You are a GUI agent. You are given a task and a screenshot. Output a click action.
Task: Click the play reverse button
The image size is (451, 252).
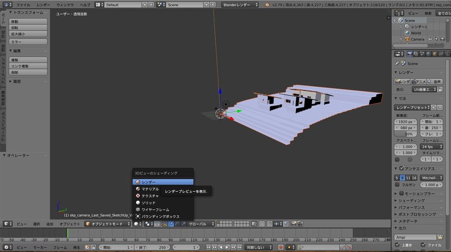click(x=220, y=247)
